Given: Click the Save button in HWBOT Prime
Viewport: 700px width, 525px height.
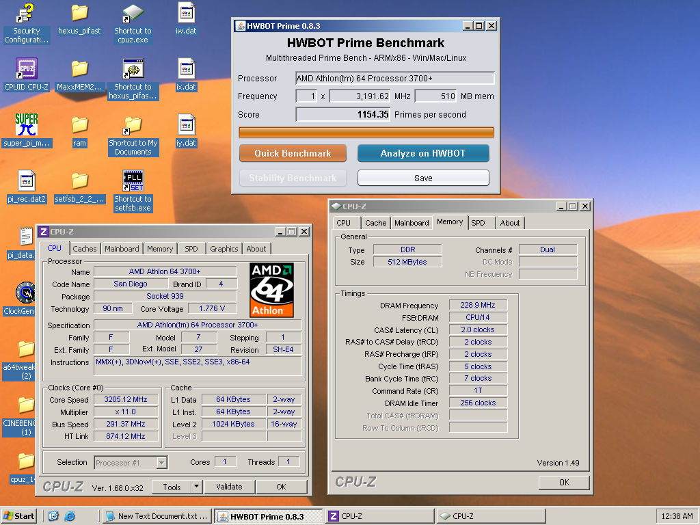Looking at the screenshot, I should [x=423, y=178].
